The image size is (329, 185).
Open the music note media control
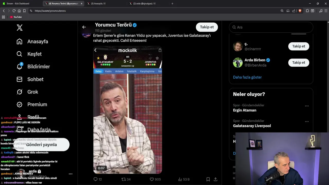pos(321,11)
